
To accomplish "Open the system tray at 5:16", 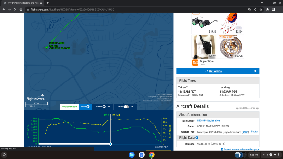I will tap(271, 155).
